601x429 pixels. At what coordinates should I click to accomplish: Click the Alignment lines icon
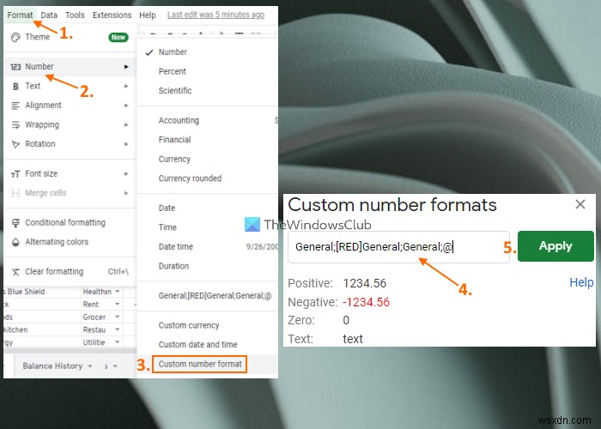click(x=15, y=106)
